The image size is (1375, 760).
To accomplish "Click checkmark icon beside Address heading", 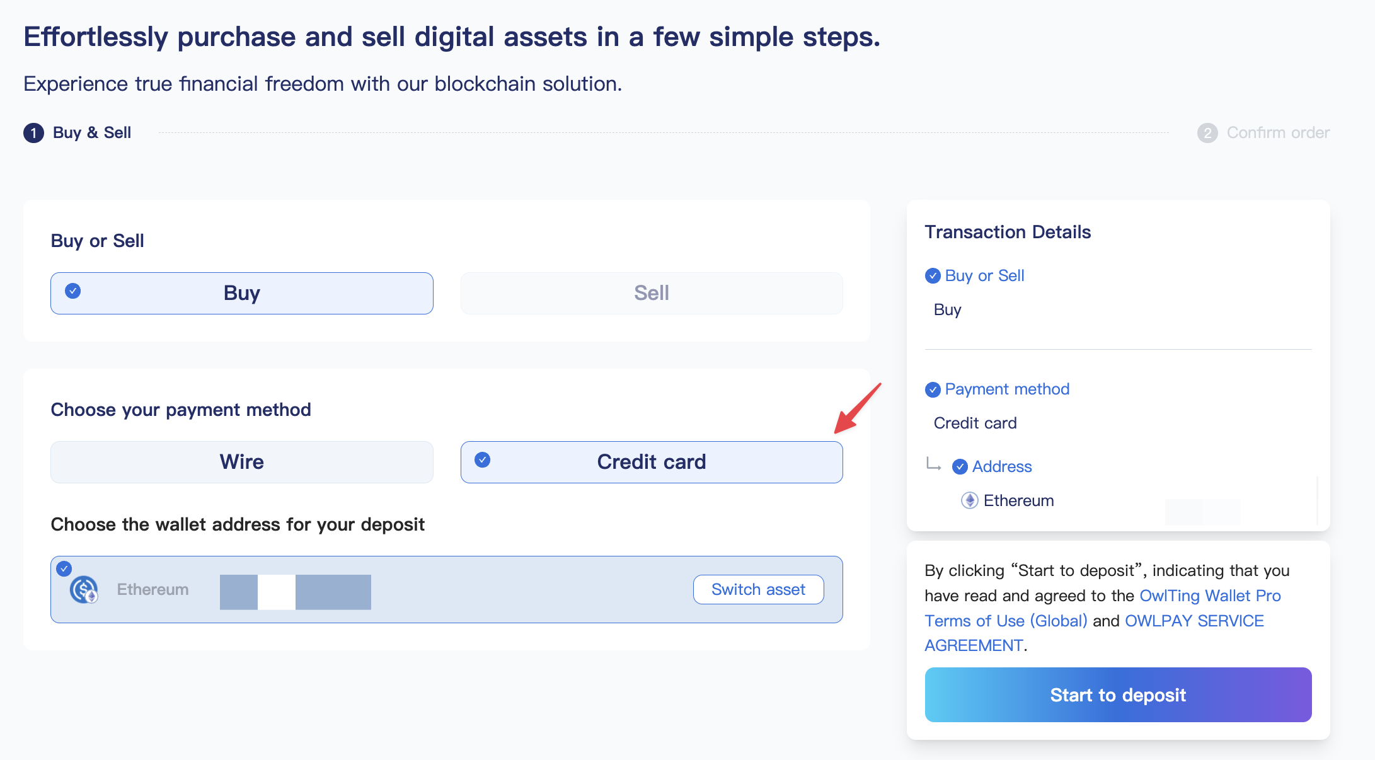I will coord(960,467).
